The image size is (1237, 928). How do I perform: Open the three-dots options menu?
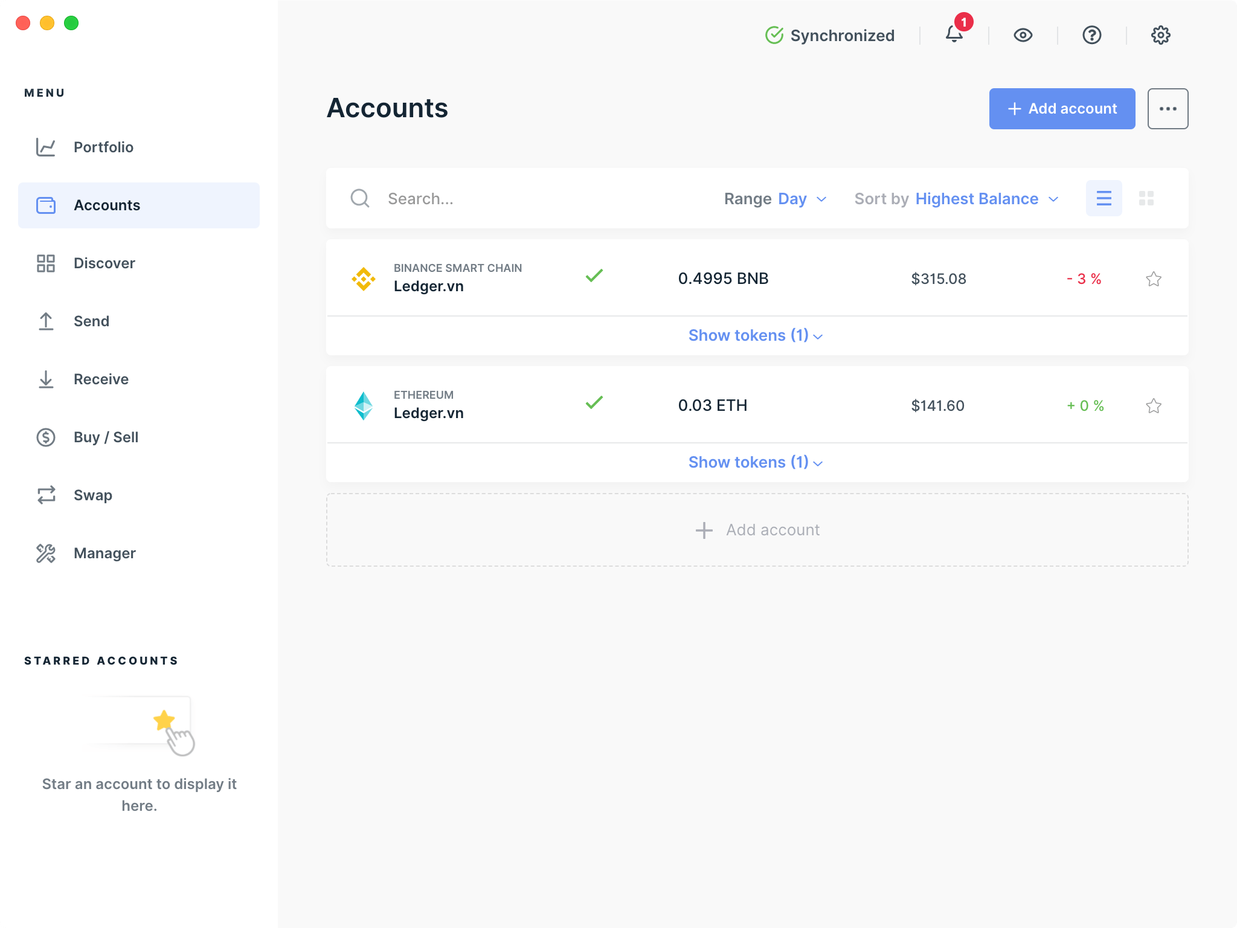click(x=1168, y=109)
